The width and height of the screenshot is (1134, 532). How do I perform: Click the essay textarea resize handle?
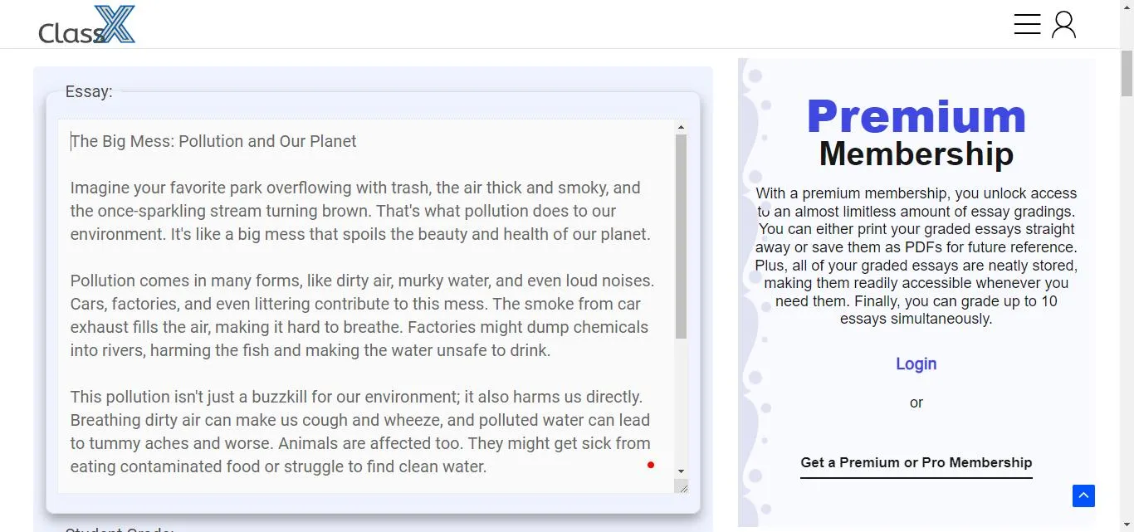pyautogui.click(x=682, y=487)
